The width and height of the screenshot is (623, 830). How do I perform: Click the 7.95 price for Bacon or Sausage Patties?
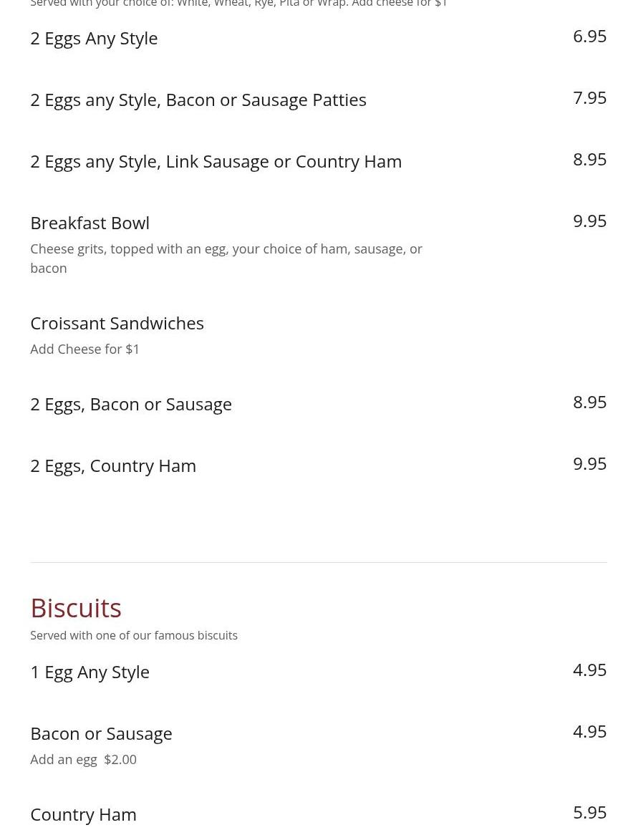pyautogui.click(x=589, y=98)
